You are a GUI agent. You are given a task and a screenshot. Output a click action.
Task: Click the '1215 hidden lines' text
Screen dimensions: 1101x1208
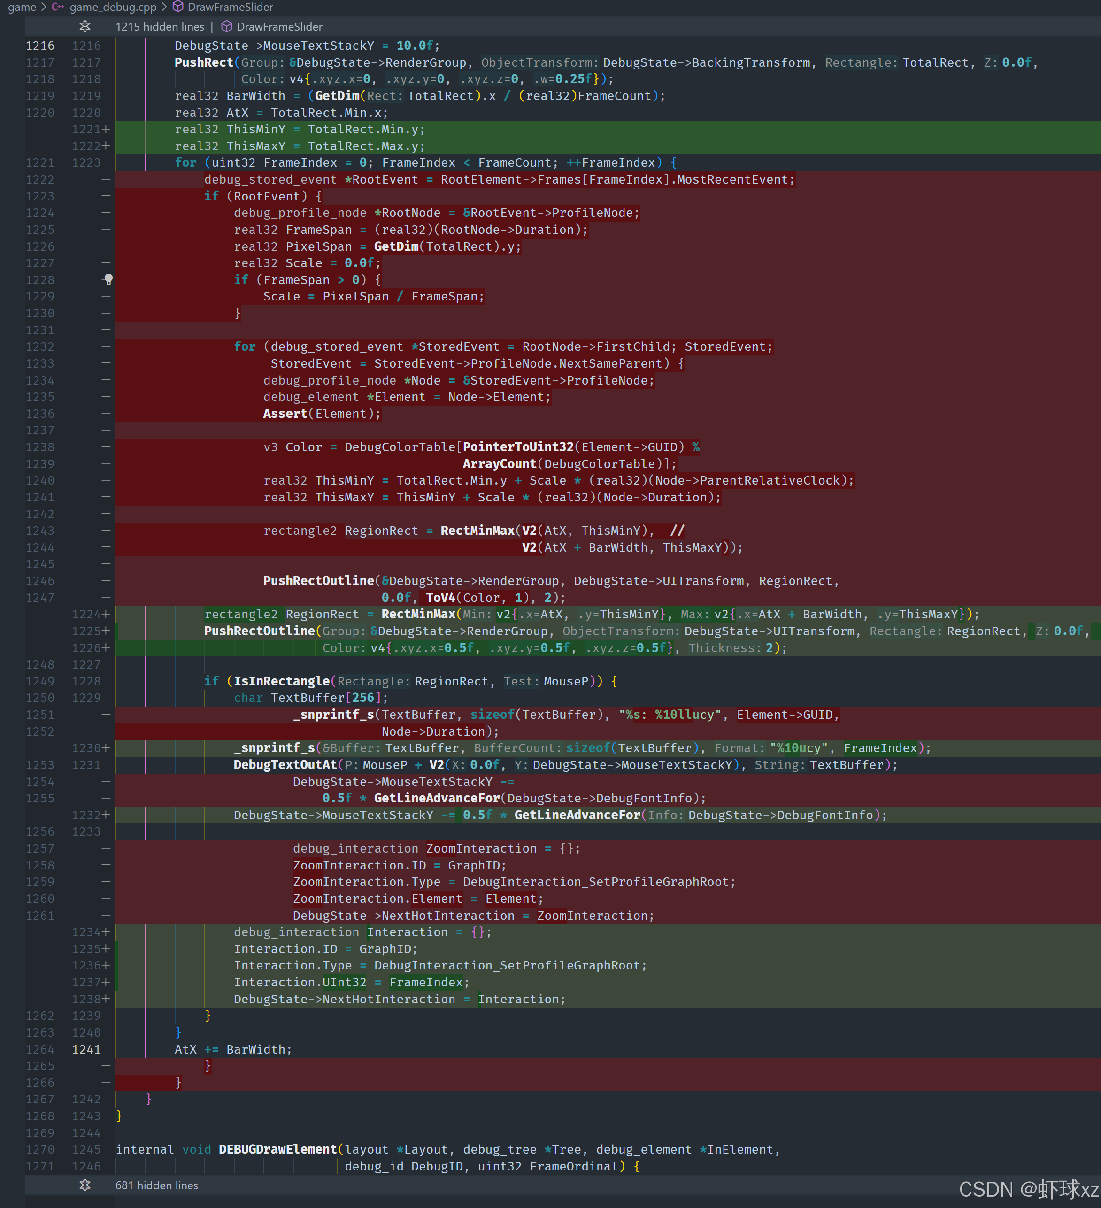(x=160, y=26)
